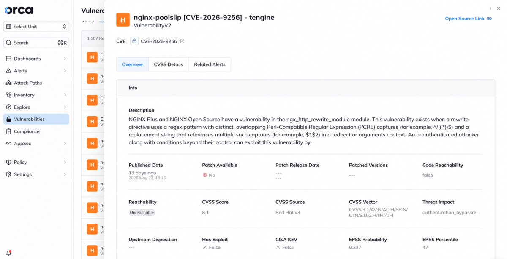Switch to the CVSS Details tab
This screenshot has height=259, width=507.
pos(169,64)
